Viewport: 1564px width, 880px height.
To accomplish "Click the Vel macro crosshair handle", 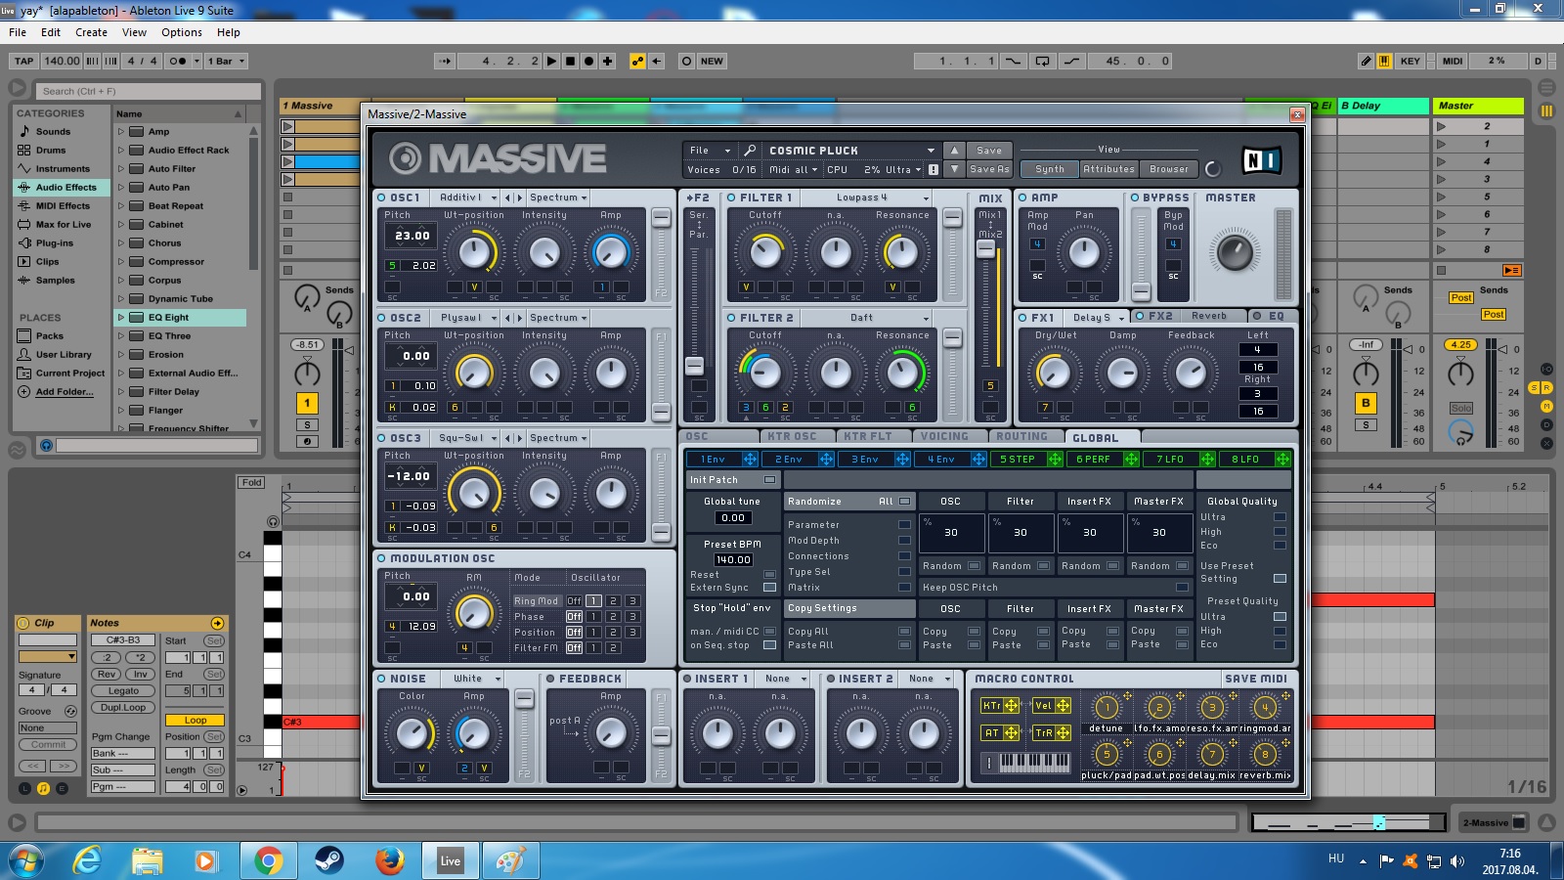I will pos(1063,705).
